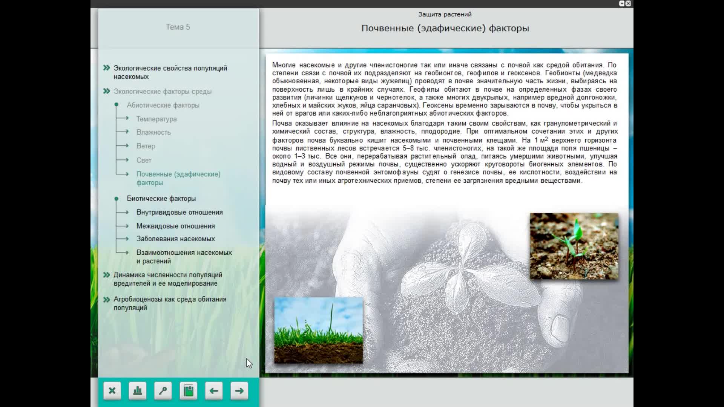The image size is (724, 407).
Task: Go to the previous page with the left arrow
Action: tap(214, 391)
